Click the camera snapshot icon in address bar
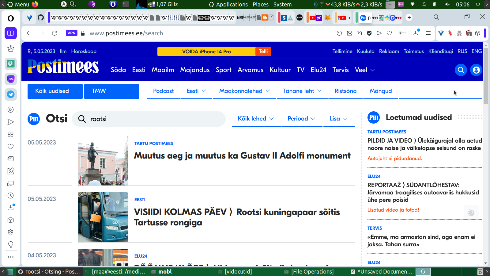The height and width of the screenshot is (276, 490). (359, 33)
